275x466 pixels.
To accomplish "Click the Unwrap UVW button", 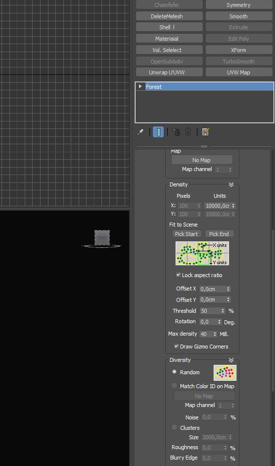I will [x=169, y=72].
